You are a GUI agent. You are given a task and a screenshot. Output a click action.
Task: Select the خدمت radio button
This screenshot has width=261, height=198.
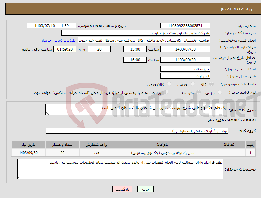(x=193, y=84)
